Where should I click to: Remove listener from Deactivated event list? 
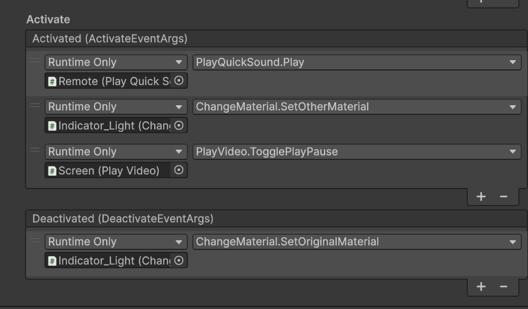(x=503, y=286)
